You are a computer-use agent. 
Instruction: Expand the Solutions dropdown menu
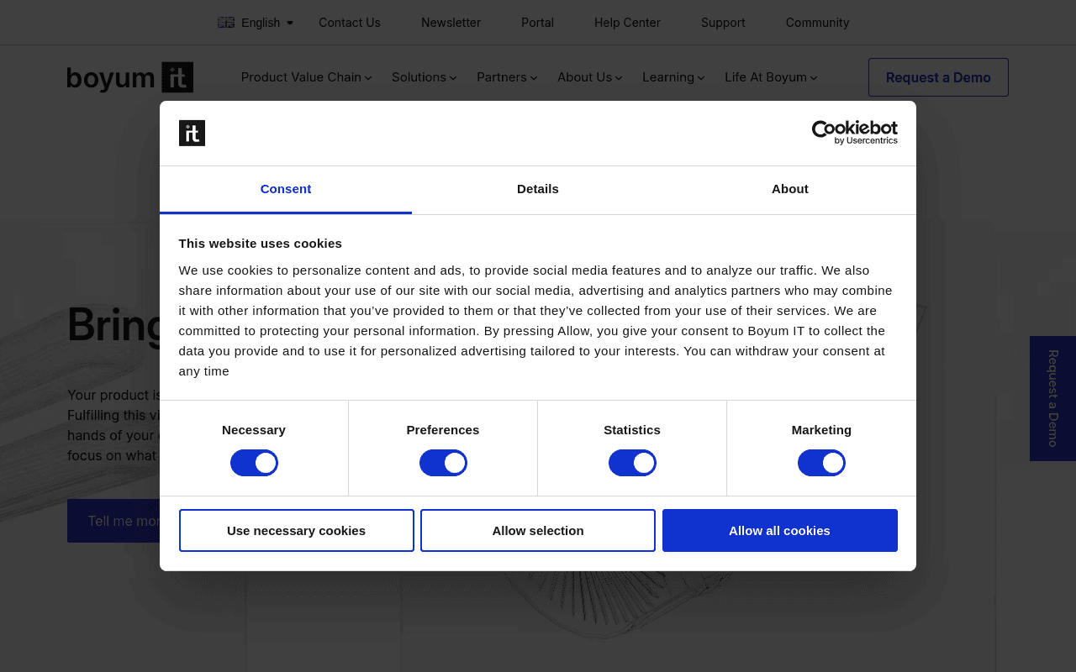(424, 77)
